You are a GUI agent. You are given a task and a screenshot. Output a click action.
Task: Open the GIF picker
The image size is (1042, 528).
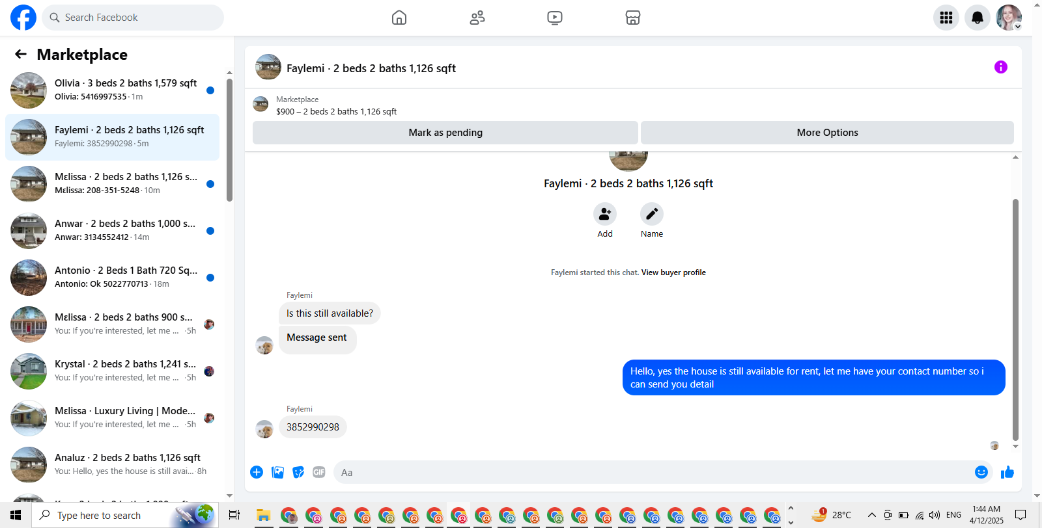[x=319, y=472]
